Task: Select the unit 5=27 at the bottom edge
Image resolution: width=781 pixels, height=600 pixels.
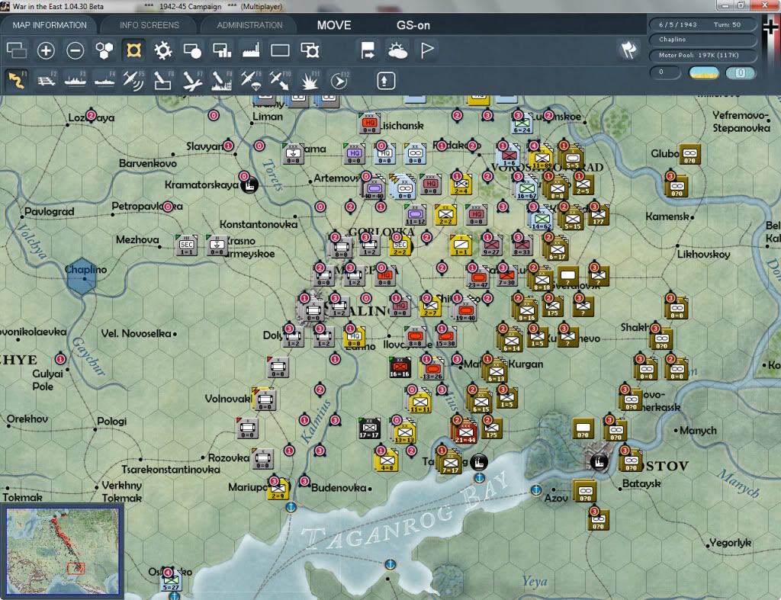Action: pos(171,582)
